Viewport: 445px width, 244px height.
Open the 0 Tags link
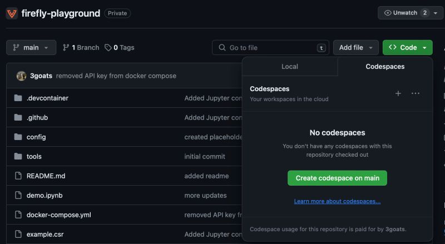point(120,48)
